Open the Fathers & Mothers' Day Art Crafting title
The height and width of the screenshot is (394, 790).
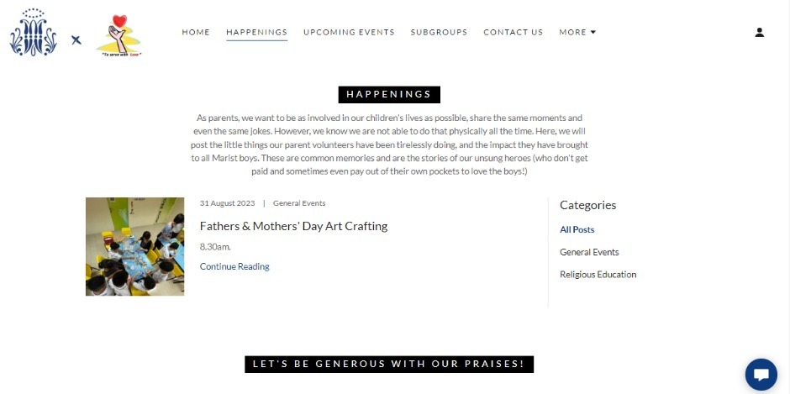[293, 226]
